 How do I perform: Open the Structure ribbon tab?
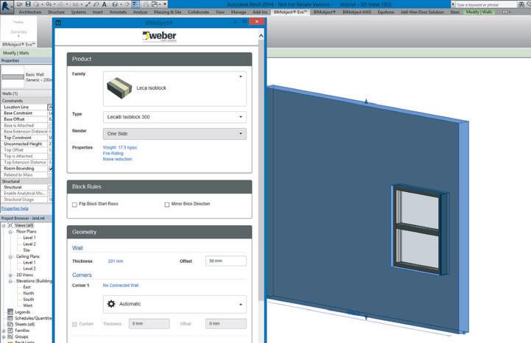coord(56,12)
